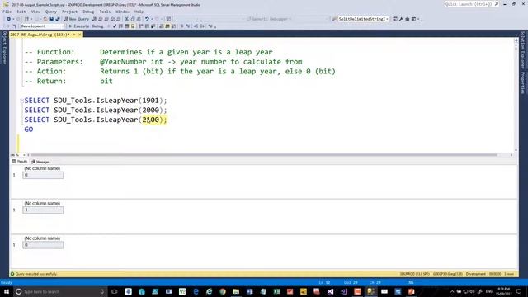Open the Windows Start menu
The image size is (528, 297).
pyautogui.click(x=7, y=291)
